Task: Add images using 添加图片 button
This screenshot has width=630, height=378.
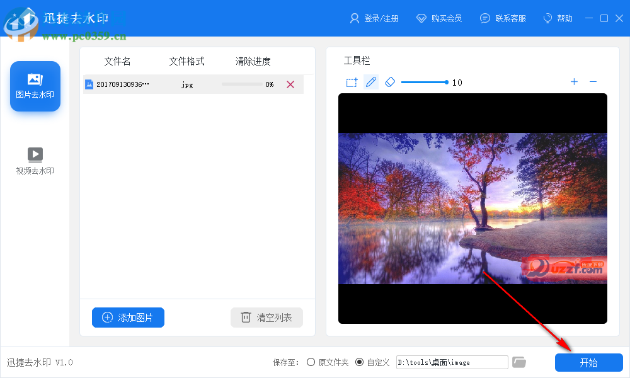Action: 128,318
